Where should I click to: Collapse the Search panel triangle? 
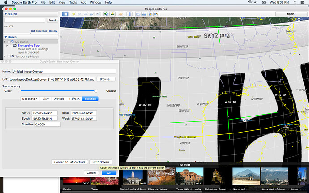(x=5, y=14)
